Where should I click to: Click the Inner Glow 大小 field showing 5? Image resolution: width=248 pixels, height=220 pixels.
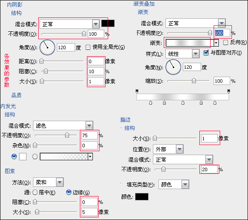(89, 212)
